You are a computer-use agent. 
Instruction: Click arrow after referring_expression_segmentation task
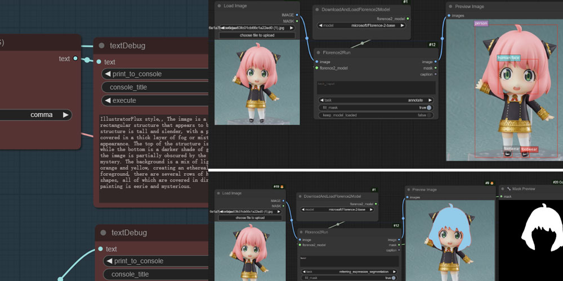pos(394,271)
